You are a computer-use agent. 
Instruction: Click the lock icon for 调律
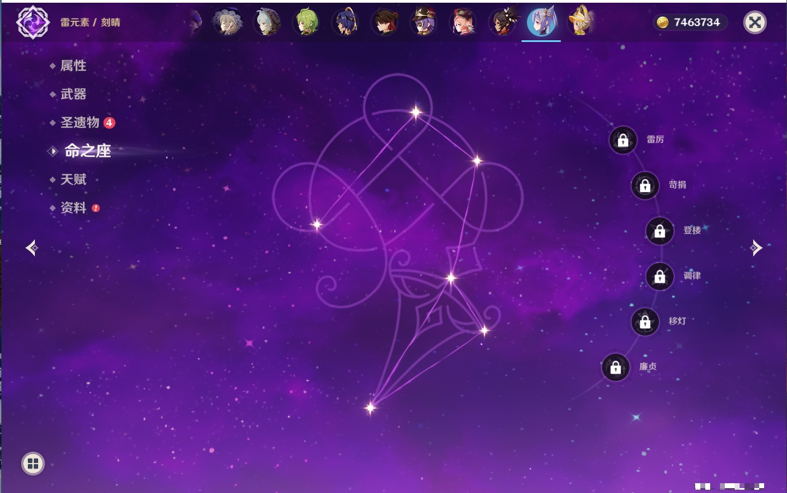660,276
